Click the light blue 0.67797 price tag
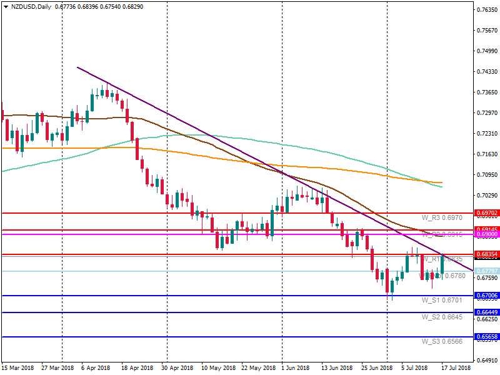This screenshot has width=500, height=375. pyautogui.click(x=486, y=271)
